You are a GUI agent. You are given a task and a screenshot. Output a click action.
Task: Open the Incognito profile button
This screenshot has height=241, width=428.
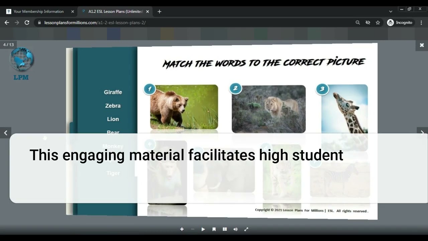point(400,22)
